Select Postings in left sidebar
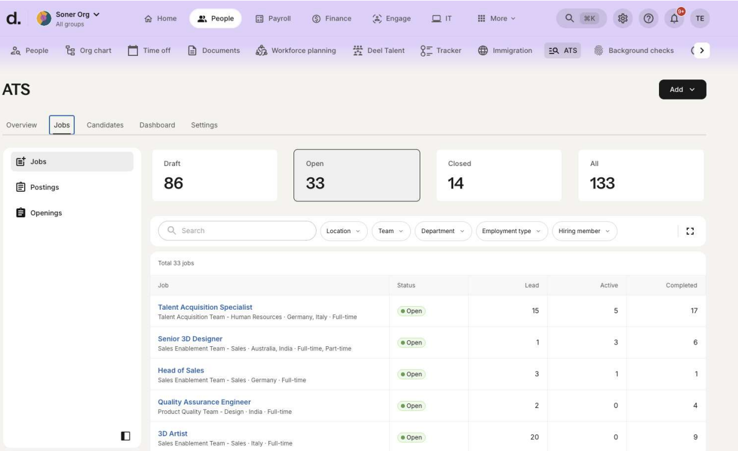Viewport: 738px width, 451px height. [72, 187]
